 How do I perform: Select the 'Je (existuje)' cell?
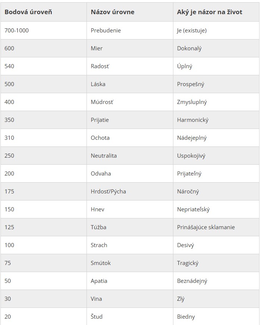click(x=216, y=31)
